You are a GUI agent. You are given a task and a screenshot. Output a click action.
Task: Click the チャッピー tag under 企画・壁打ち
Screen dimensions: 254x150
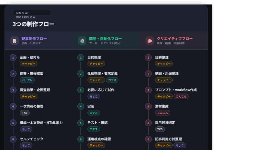pos(29,63)
